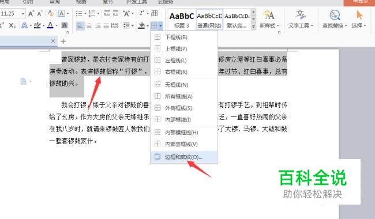Close the current document tab
The image size is (375, 219).
pos(53,41)
